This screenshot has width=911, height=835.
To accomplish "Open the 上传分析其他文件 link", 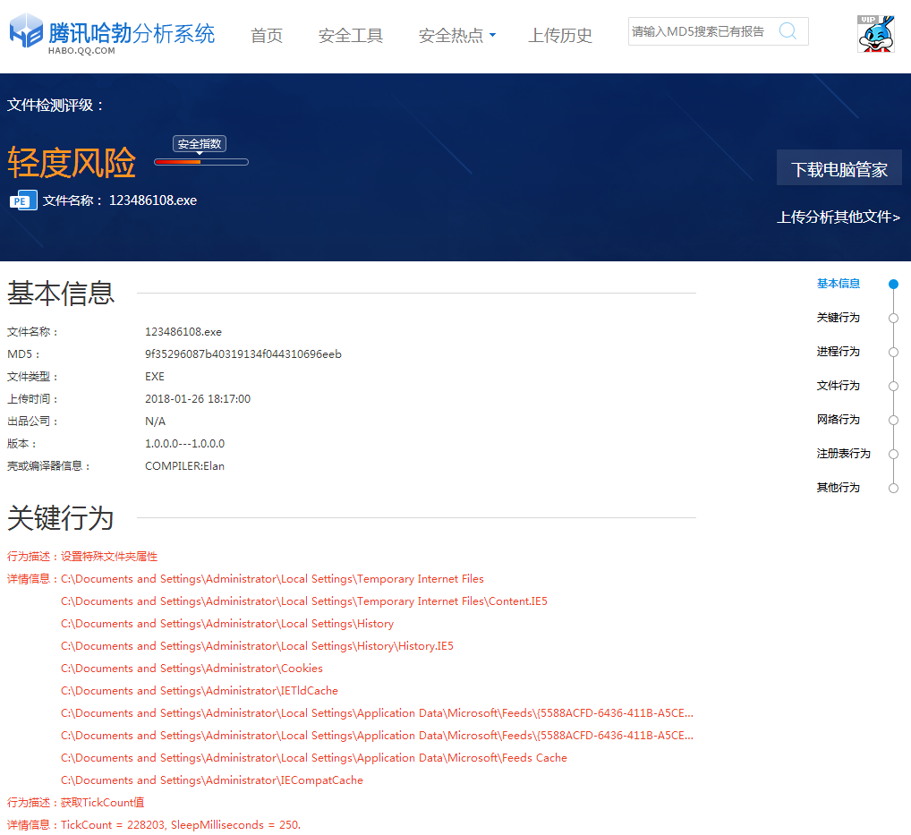I will [x=839, y=217].
